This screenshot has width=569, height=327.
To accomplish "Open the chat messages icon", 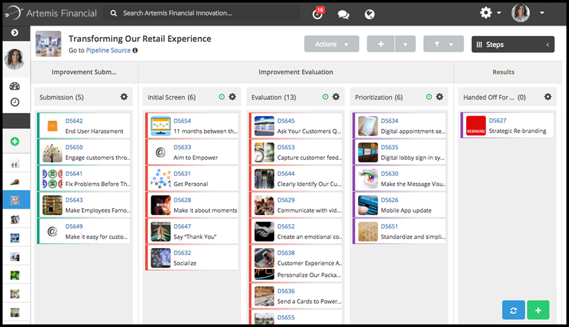I will coord(343,14).
